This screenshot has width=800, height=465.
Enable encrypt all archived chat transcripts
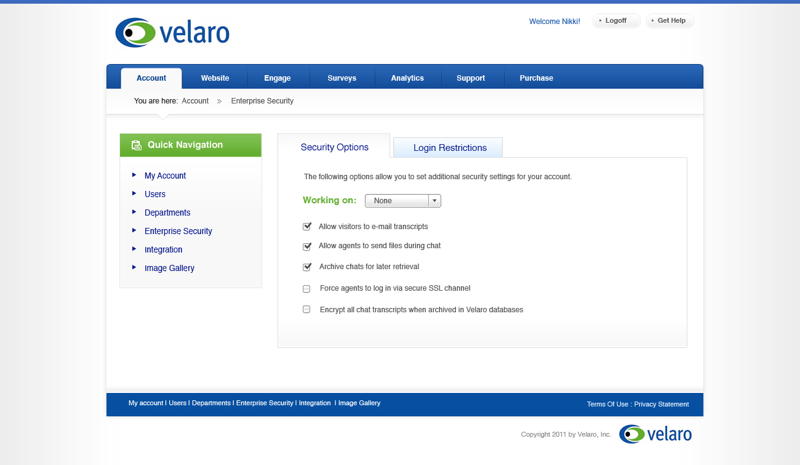pos(306,309)
